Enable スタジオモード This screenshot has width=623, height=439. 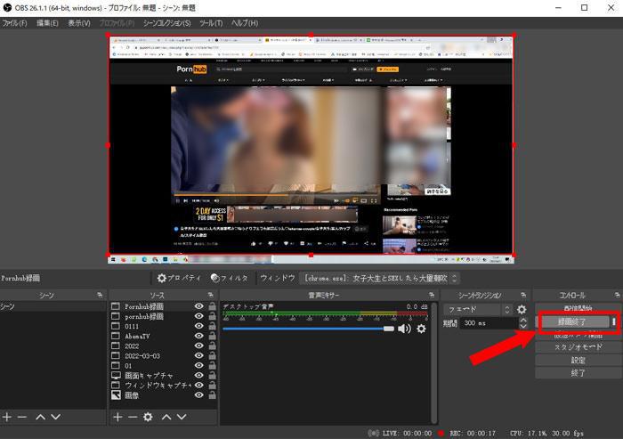(x=578, y=347)
